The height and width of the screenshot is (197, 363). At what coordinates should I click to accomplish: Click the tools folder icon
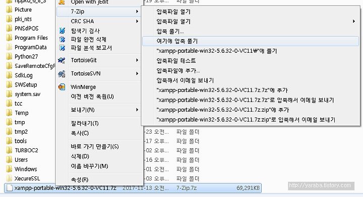pos(9,141)
